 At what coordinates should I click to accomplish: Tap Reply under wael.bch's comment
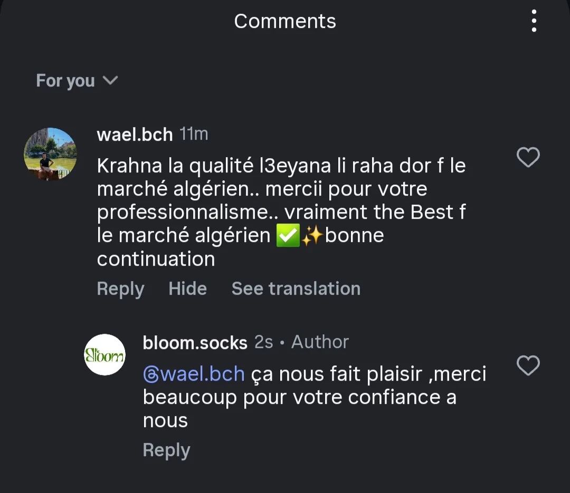tap(120, 289)
